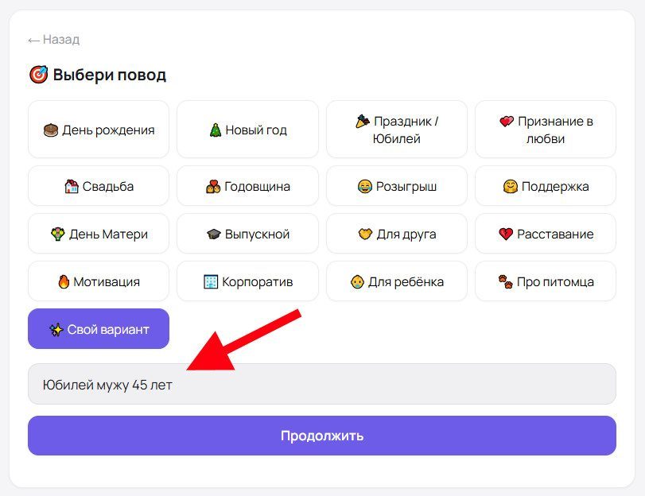Image resolution: width=645 pixels, height=496 pixels.
Task: Pick the Для ребёнка option
Action: 397,281
